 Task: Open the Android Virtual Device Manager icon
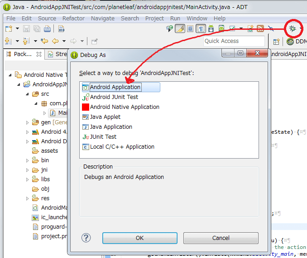[221, 29]
